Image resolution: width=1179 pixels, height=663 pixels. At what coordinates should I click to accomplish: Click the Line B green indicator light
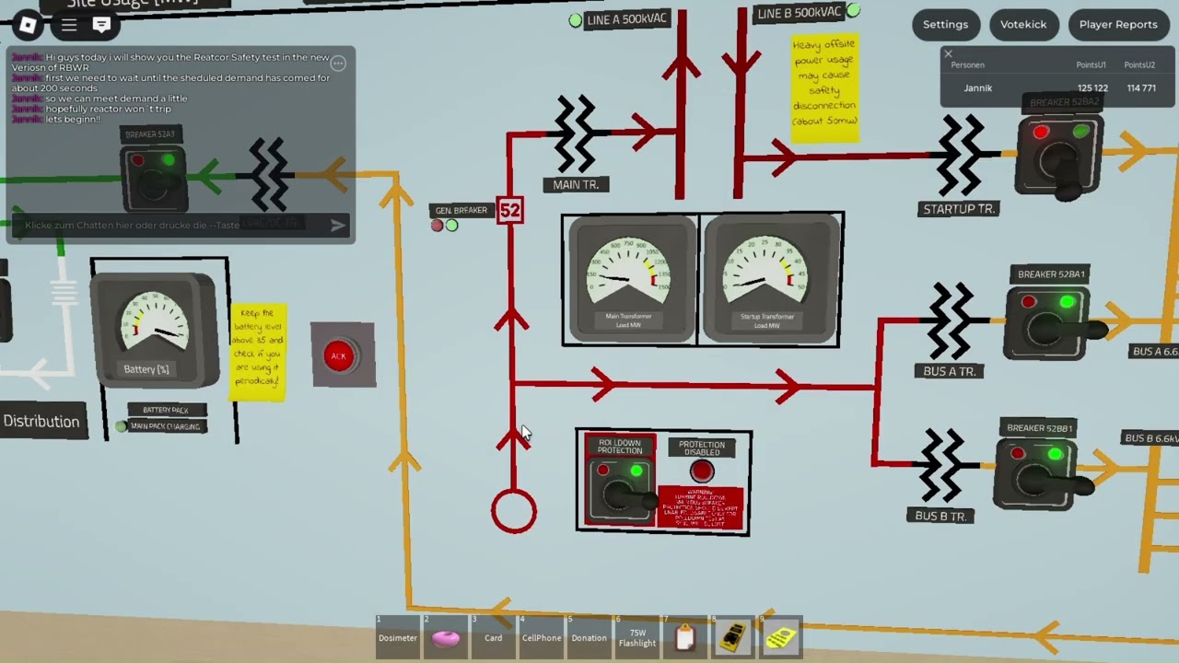853,11
